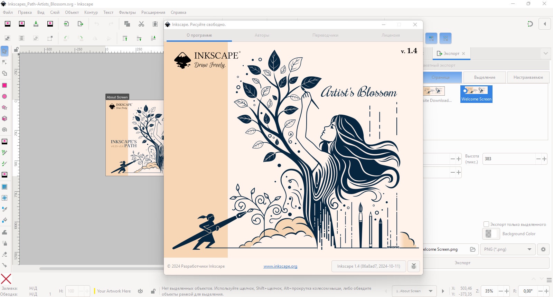Select the Dropper color picker tool
Image resolution: width=553 pixels, height=297 pixels.
[4, 209]
